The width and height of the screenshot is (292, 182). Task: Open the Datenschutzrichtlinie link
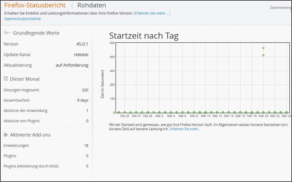pyautogui.click(x=22, y=19)
